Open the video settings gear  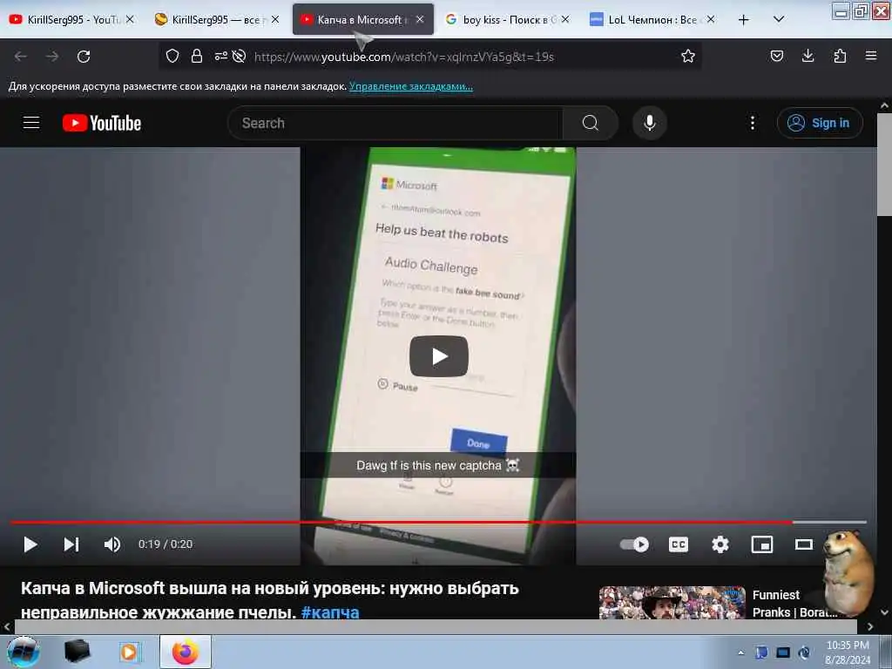[x=720, y=544]
